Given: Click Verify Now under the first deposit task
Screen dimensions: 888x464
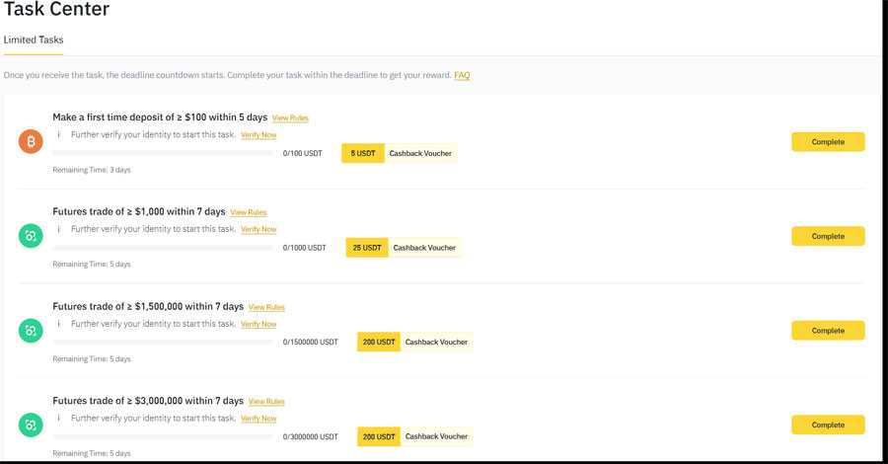Looking at the screenshot, I should coord(259,134).
